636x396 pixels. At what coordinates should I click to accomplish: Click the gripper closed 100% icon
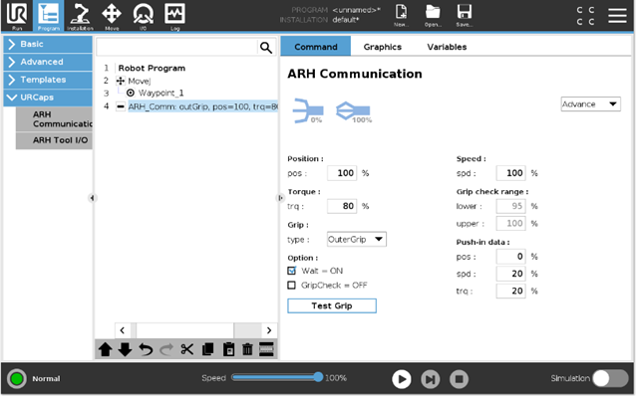pos(354,111)
